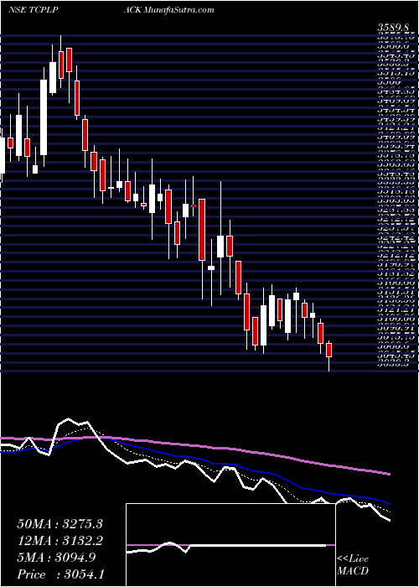Click the ACK MunafaSutra.com title text
This screenshot has height=587, width=419.
(x=168, y=10)
